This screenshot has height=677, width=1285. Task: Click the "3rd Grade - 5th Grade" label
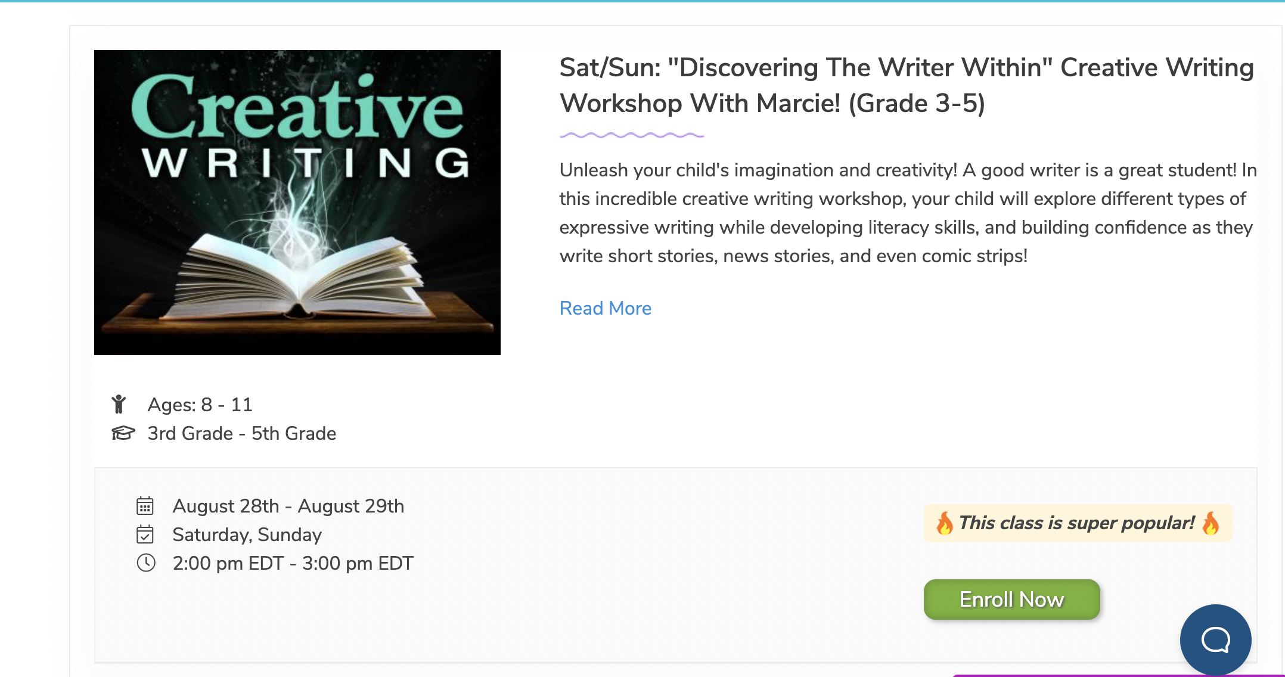click(242, 433)
